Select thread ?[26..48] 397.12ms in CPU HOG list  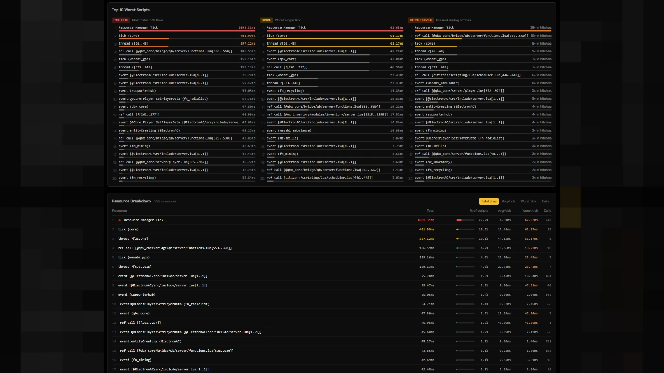[184, 44]
